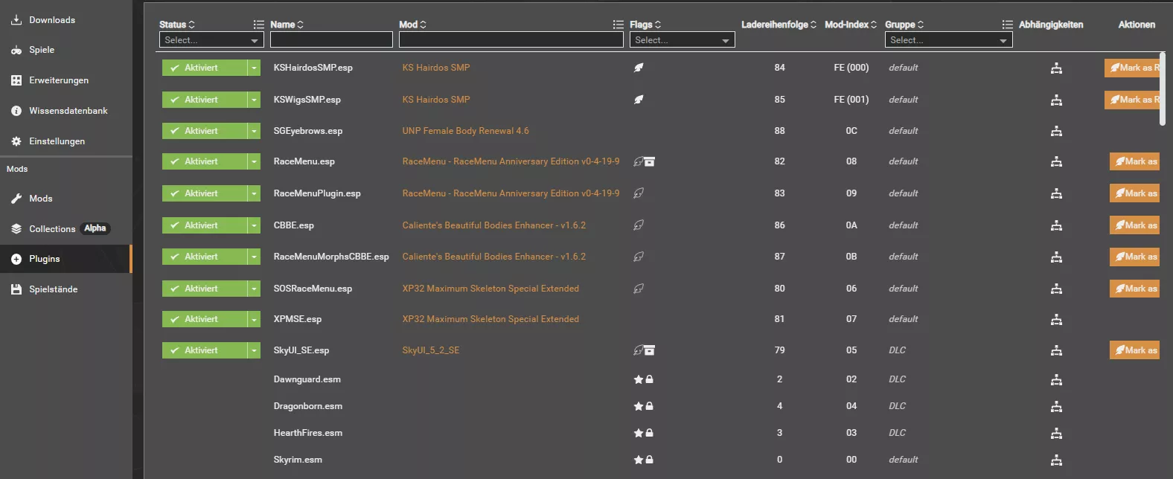Screen dimensions: 1173x479
Task: Toggle Aktiviert status for RaceMenu.esp
Action: tap(205, 161)
